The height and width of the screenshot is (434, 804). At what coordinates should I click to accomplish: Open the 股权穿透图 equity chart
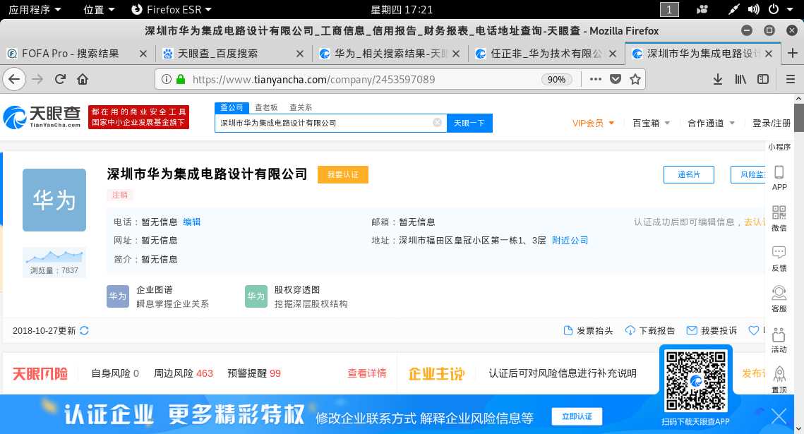pyautogui.click(x=296, y=296)
